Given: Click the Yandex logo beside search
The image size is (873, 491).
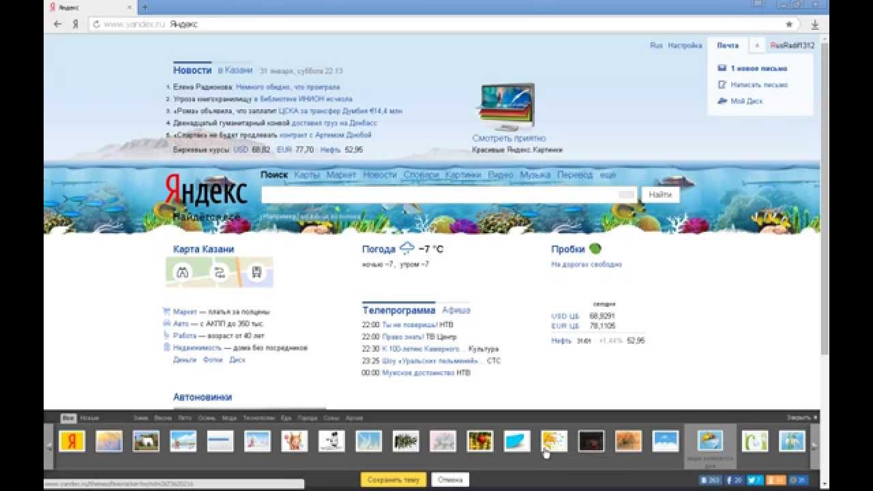Looking at the screenshot, I should 206,190.
